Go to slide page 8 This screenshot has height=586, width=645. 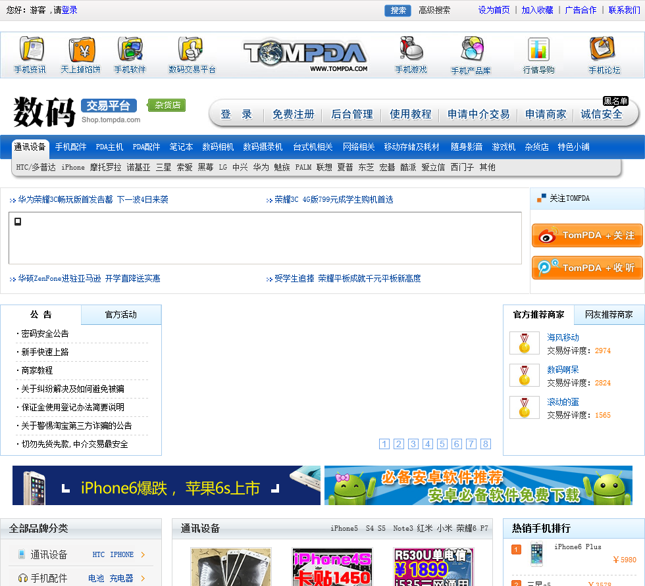pyautogui.click(x=486, y=444)
